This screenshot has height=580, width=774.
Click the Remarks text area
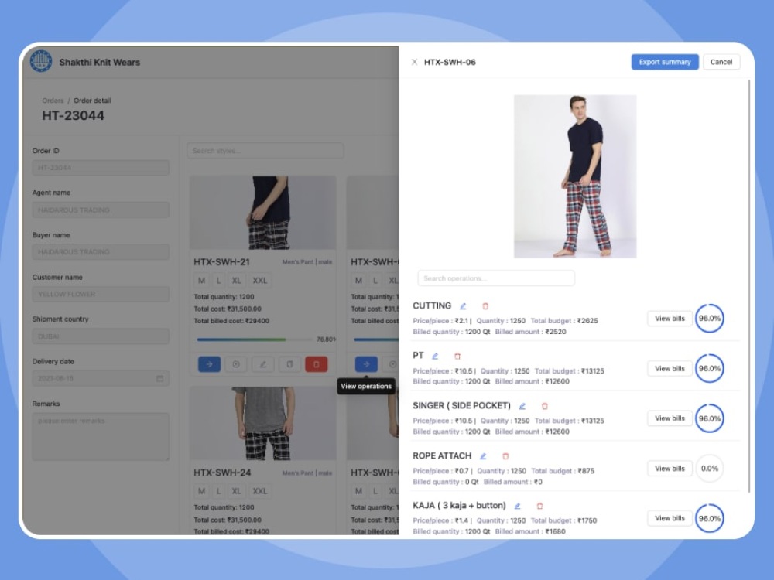click(x=101, y=437)
